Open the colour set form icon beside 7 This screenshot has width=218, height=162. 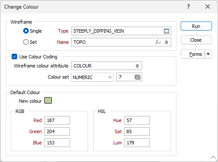pos(137,77)
